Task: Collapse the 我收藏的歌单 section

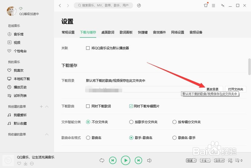Action: (x=47, y=134)
